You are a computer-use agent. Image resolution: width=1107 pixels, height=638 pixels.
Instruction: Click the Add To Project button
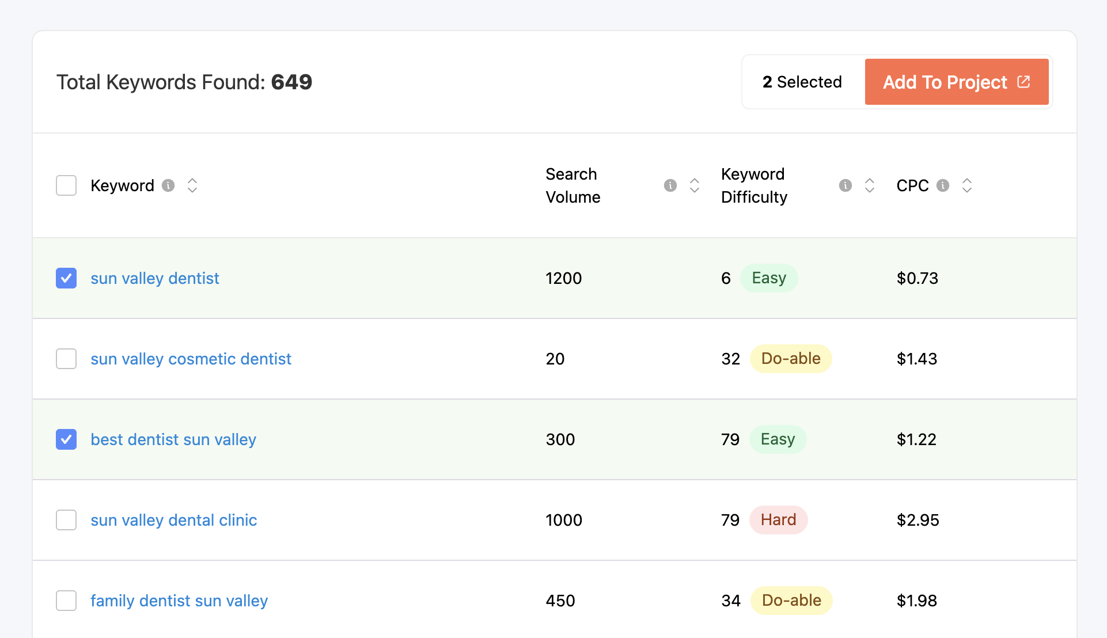coord(956,82)
